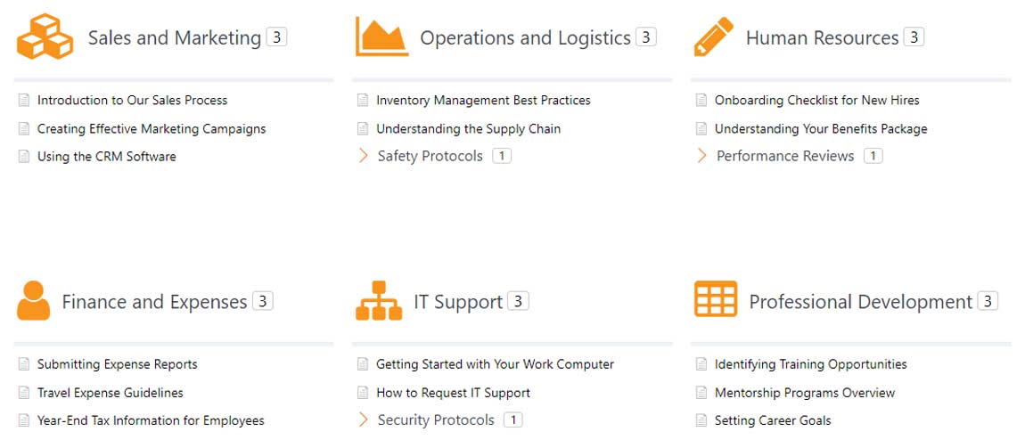Click the Sales and Marketing cubes icon
Image resolution: width=1025 pixels, height=448 pixels.
(x=44, y=37)
